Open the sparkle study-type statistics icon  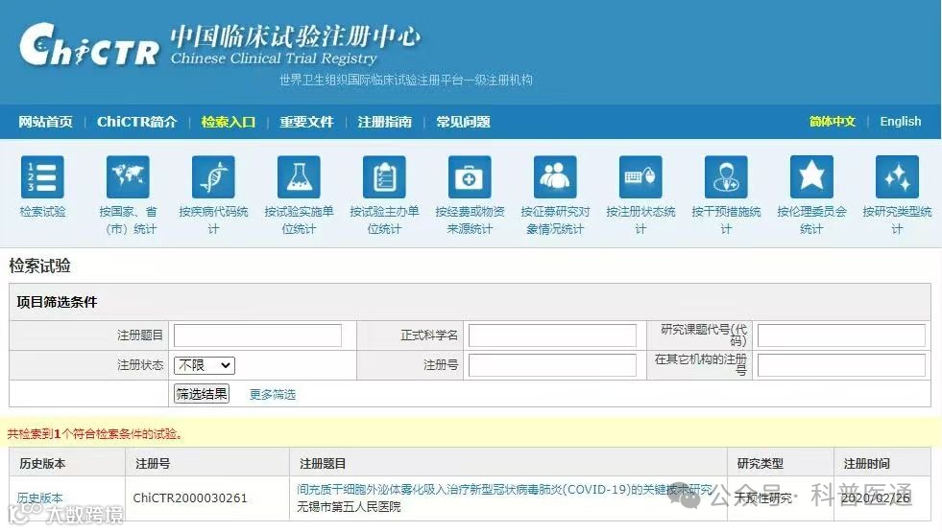(x=897, y=176)
